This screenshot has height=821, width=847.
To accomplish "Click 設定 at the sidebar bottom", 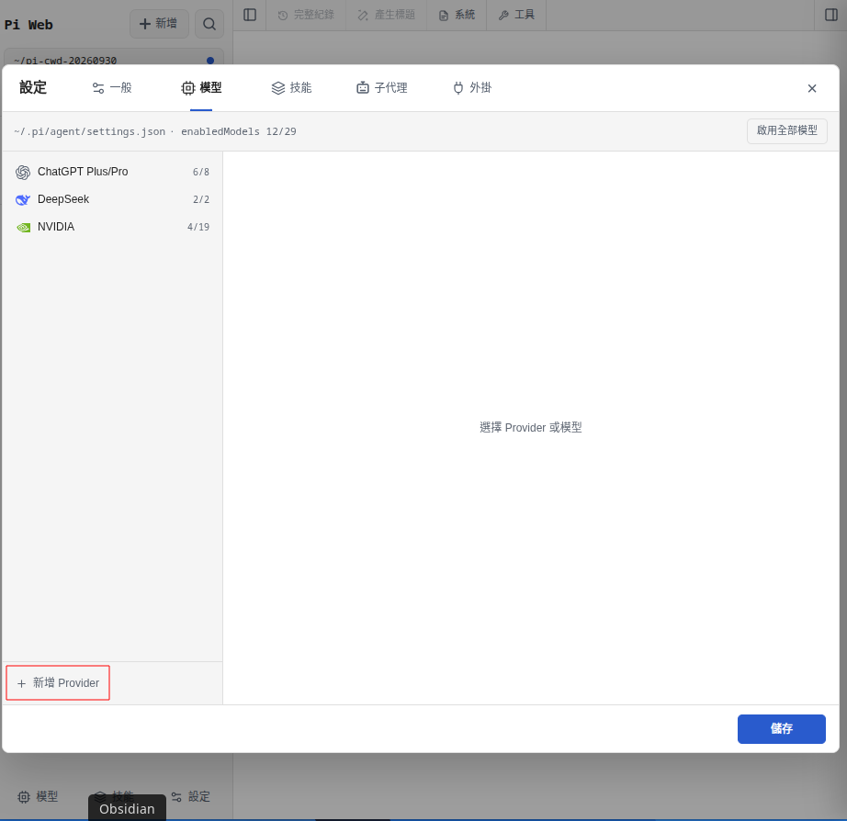I will click(191, 797).
